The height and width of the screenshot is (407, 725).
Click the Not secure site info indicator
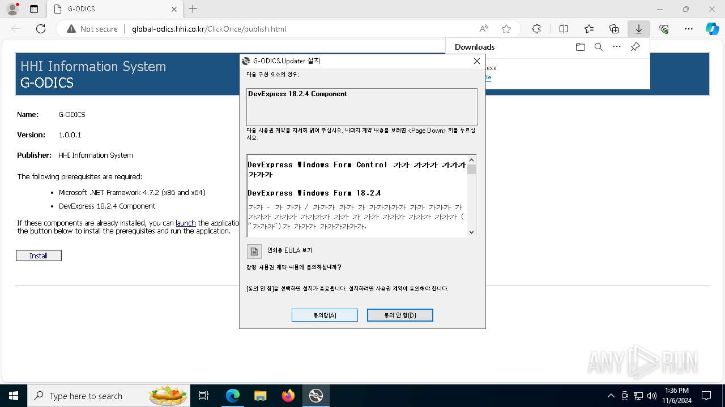pyautogui.click(x=92, y=29)
